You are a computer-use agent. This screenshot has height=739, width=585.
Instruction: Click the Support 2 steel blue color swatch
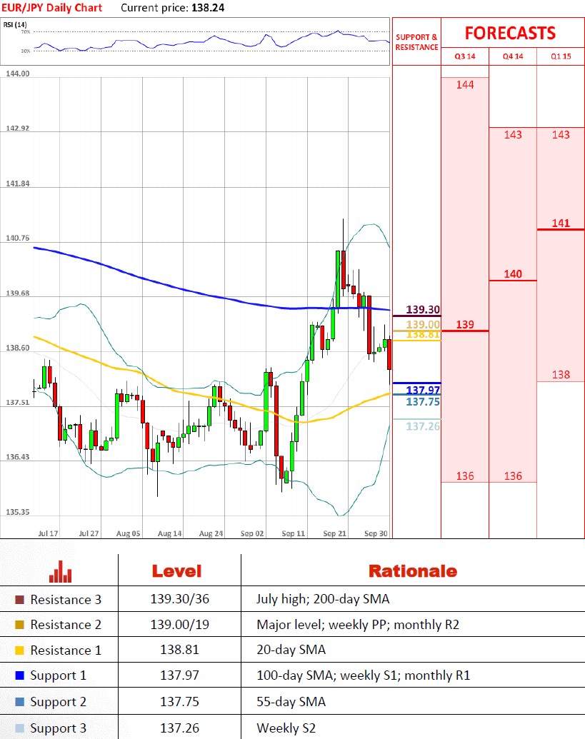pos(19,702)
